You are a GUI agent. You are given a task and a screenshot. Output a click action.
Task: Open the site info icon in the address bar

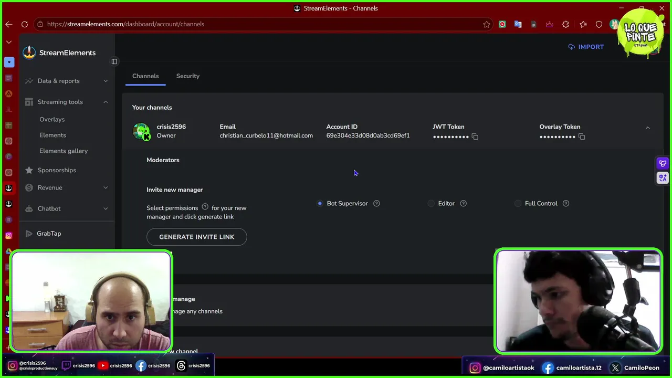pyautogui.click(x=40, y=24)
